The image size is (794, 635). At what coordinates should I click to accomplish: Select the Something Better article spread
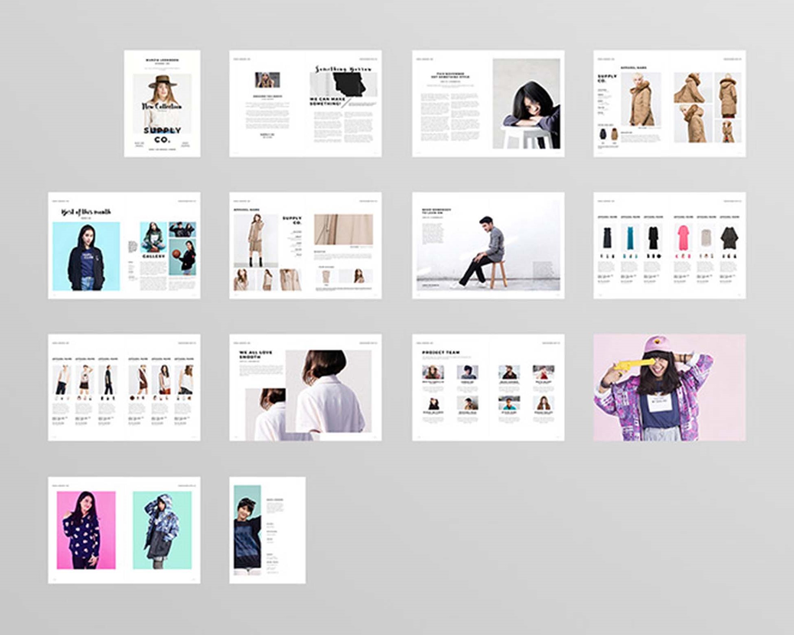point(305,103)
